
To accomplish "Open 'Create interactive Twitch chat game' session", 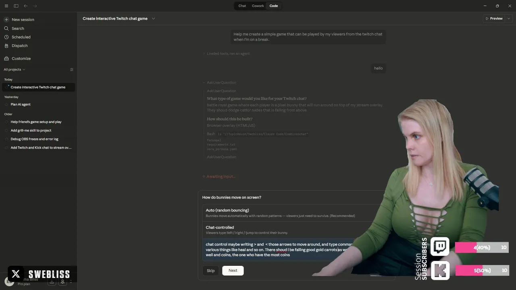I will 38,87.
